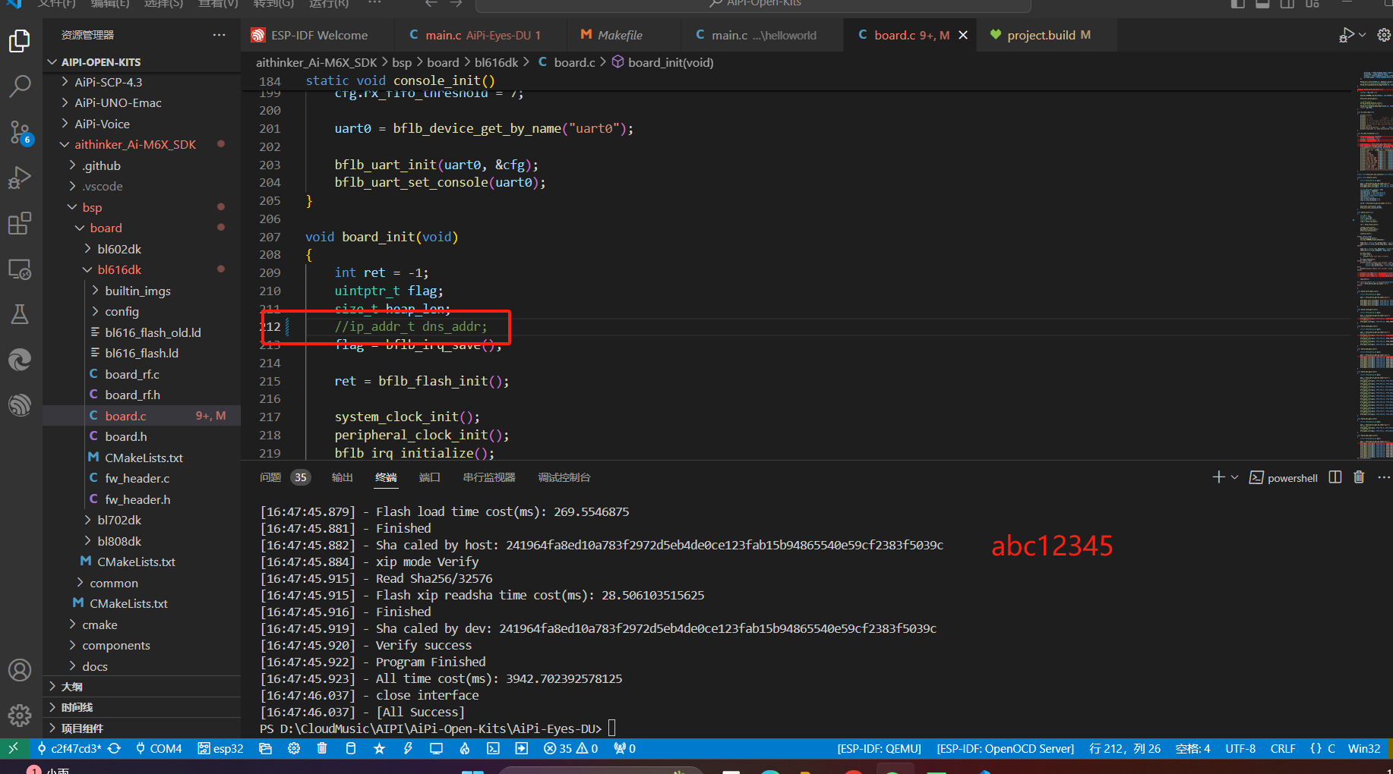
Task: Run or debug using the top-right play icon
Action: tap(1347, 35)
